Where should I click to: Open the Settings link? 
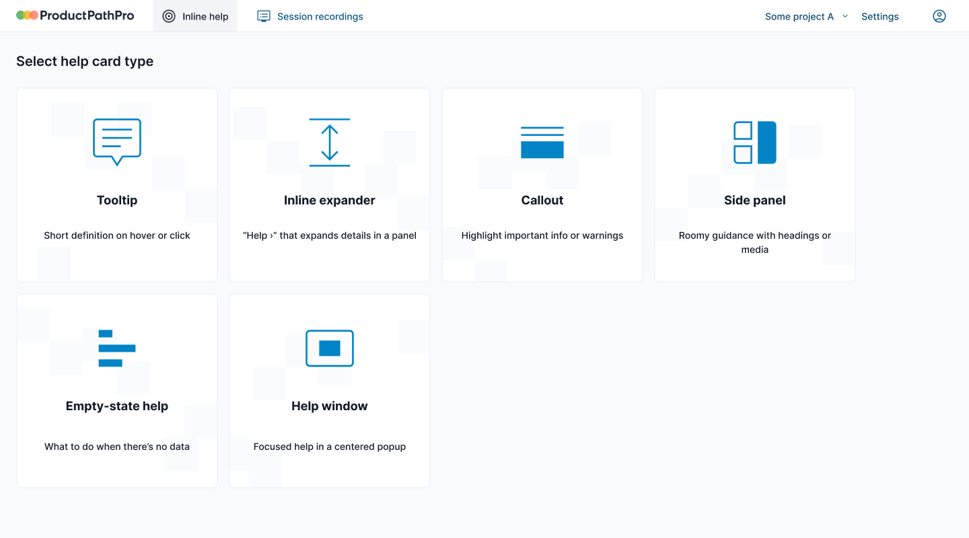tap(880, 16)
